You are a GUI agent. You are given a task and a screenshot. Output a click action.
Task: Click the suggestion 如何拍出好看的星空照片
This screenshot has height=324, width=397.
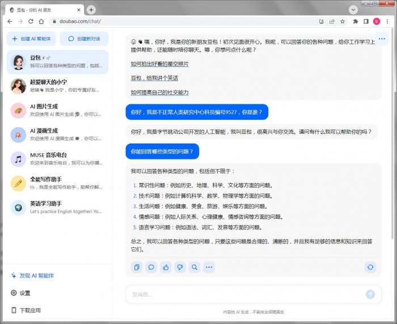[159, 64]
